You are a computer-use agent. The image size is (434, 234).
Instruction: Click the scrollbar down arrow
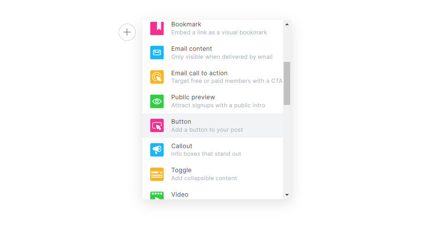pyautogui.click(x=287, y=195)
